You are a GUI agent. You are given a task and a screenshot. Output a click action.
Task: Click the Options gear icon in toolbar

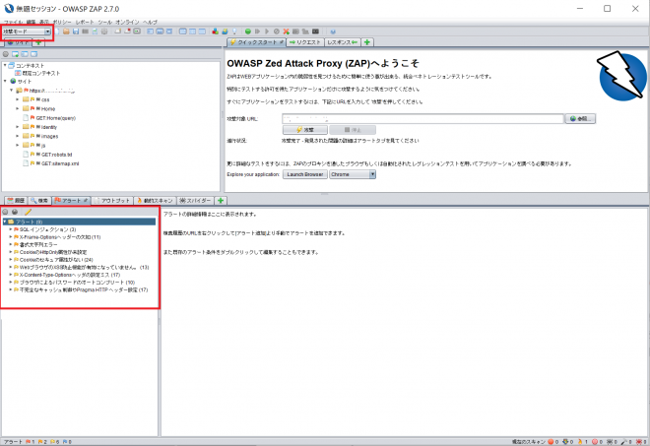click(x=104, y=32)
